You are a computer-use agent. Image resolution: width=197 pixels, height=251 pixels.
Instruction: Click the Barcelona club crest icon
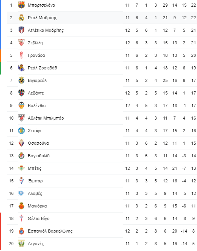[x=21, y=5]
